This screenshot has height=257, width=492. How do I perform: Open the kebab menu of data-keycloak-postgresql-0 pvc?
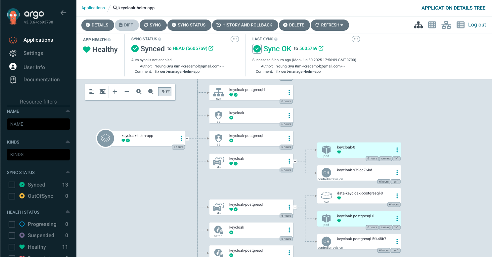tap(397, 196)
